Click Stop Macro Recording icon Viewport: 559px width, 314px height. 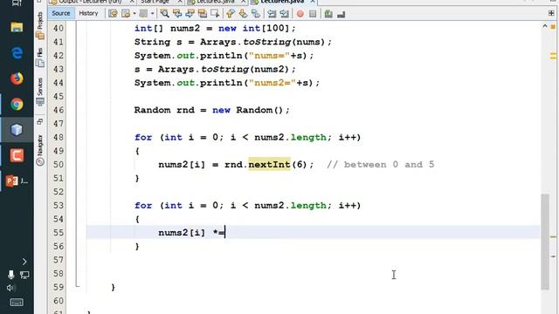coord(313,14)
